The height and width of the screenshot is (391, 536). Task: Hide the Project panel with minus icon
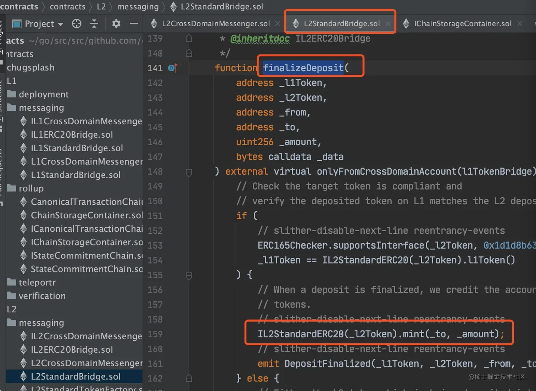[134, 24]
